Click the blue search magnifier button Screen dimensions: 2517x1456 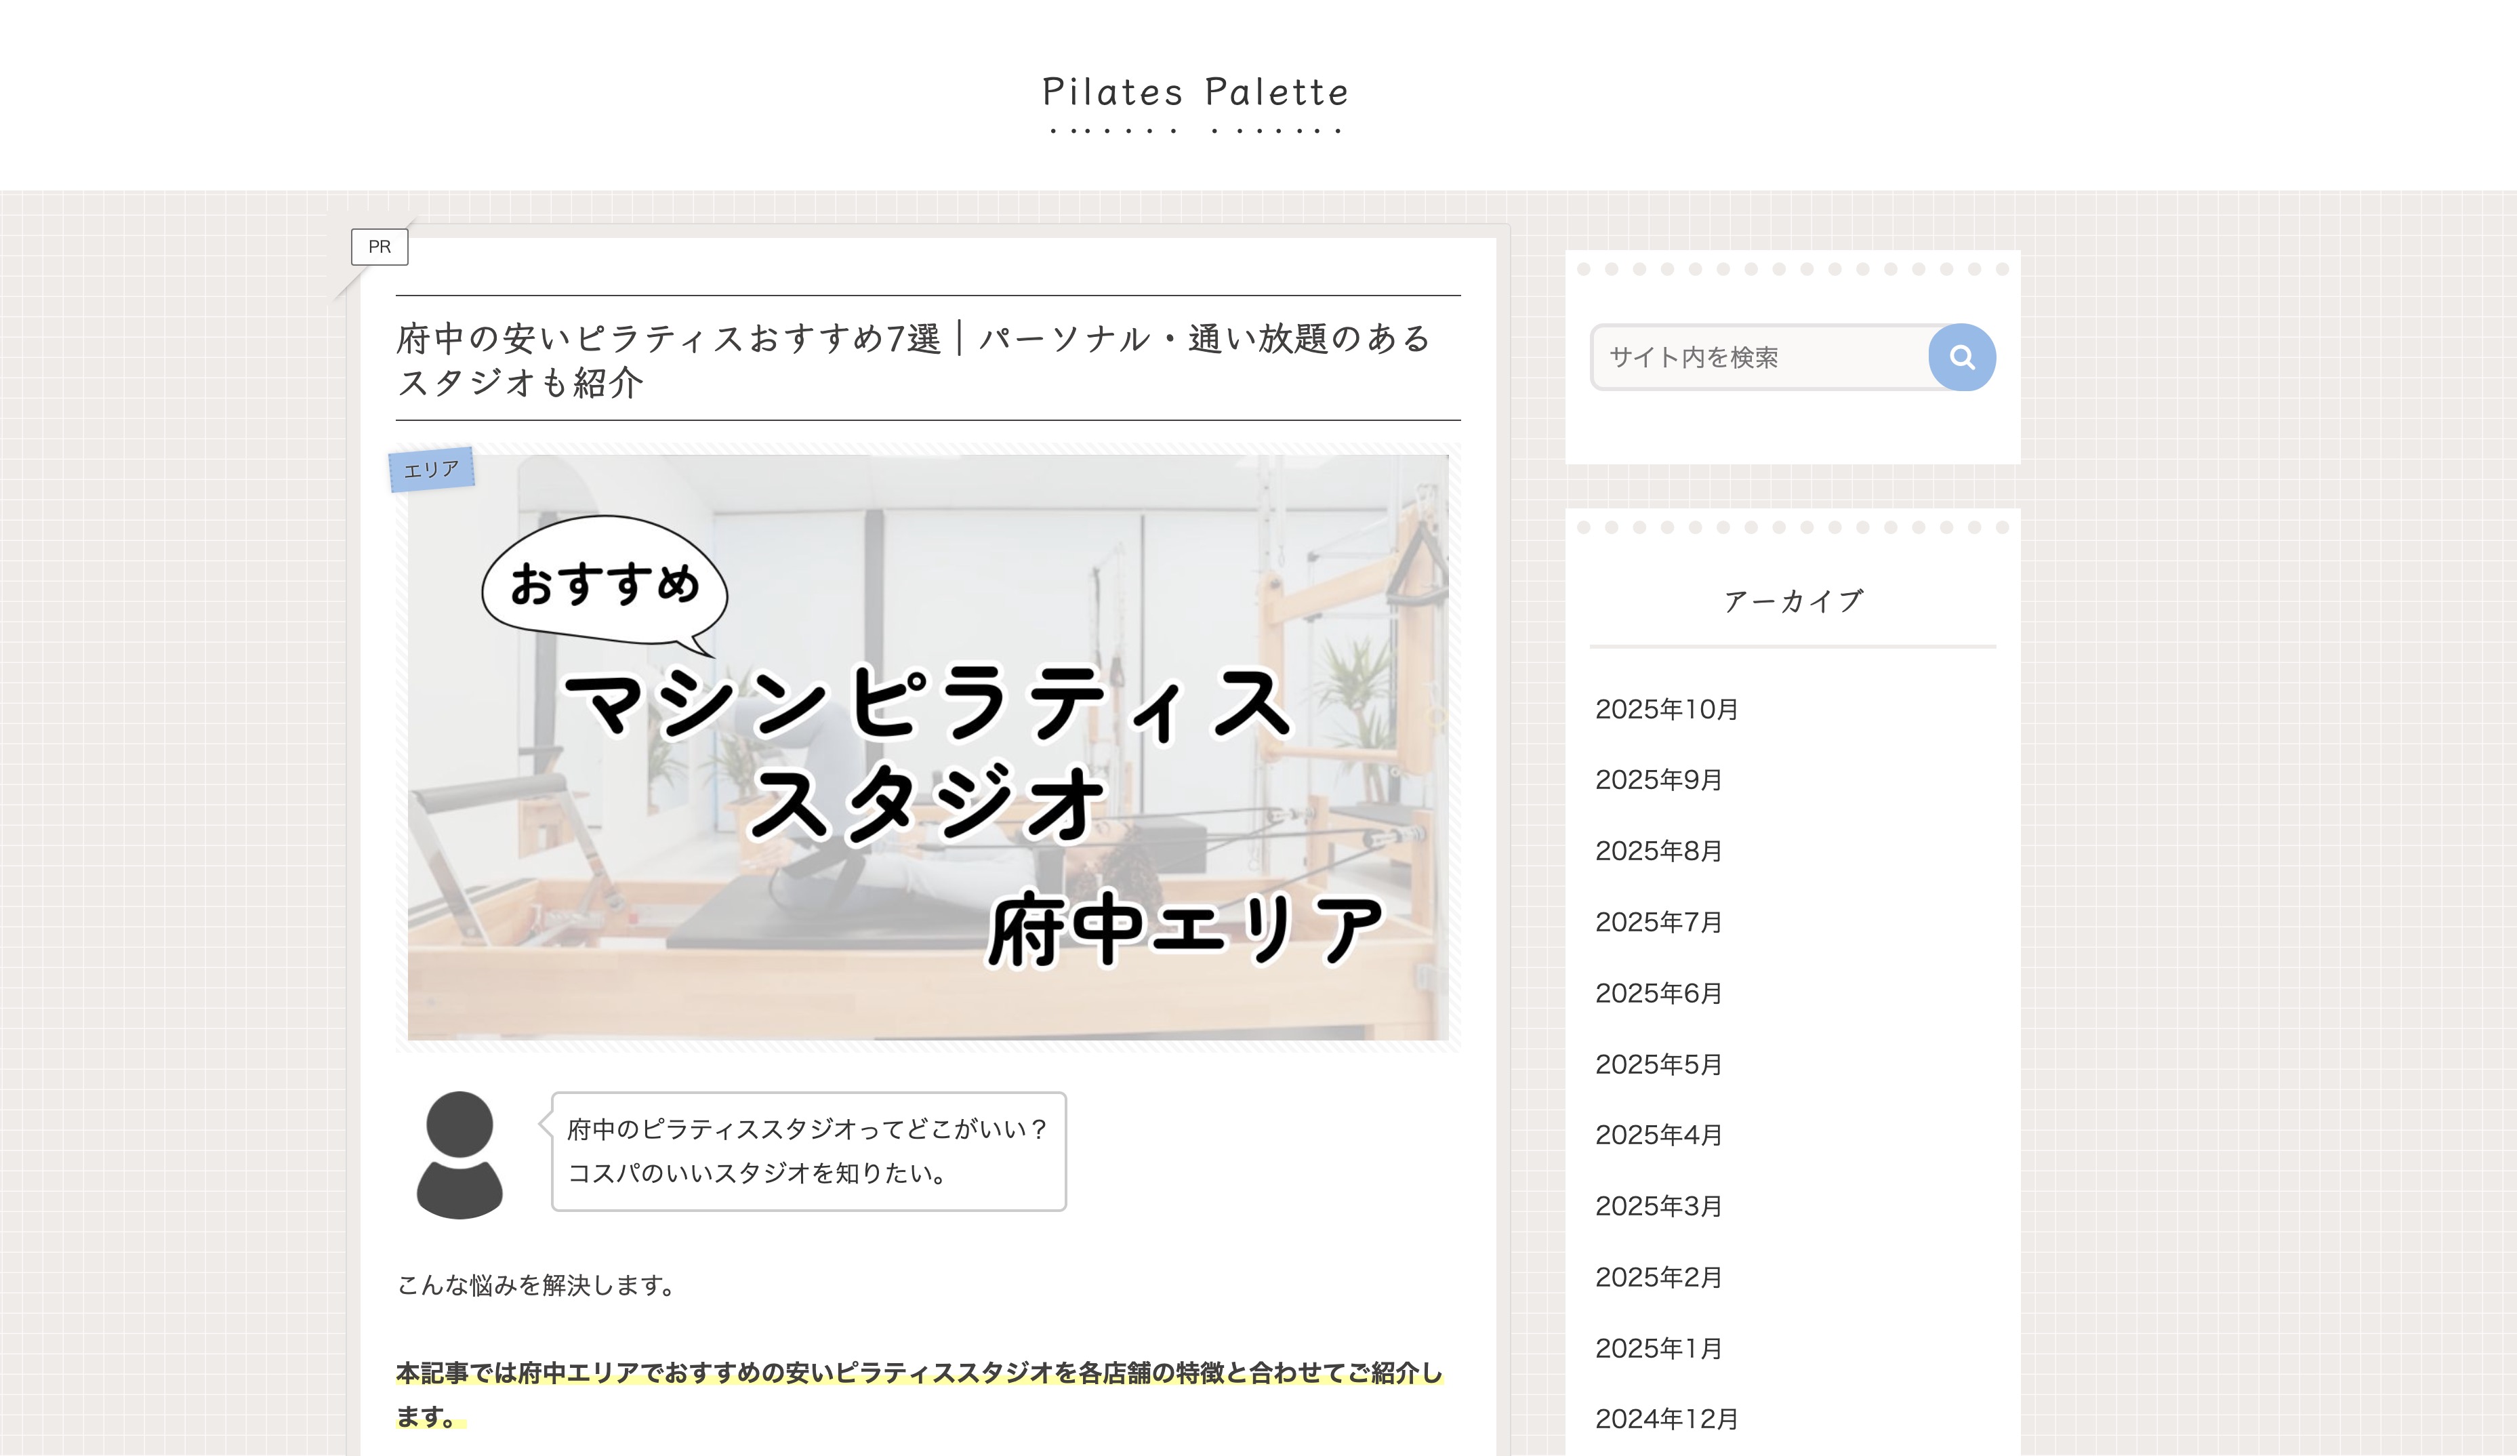tap(1961, 357)
